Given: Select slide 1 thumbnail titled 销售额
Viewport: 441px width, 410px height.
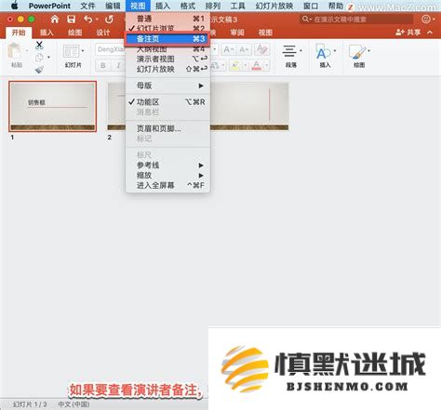Looking at the screenshot, I should 53,107.
